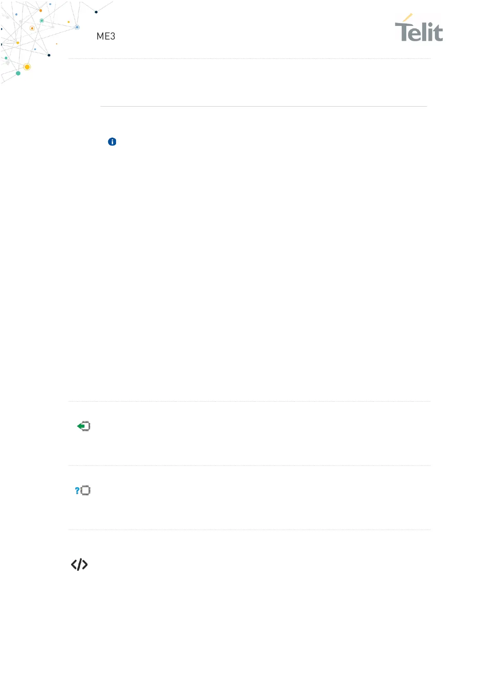This screenshot has width=490, height=693.
Task: Click the dark navy node below blue ringed node
Action: (49, 55)
